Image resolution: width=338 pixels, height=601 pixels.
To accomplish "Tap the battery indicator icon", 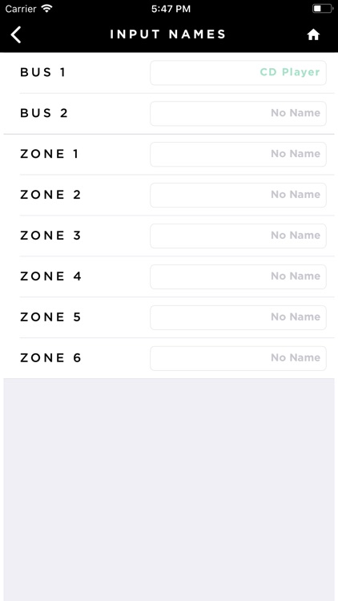I will 322,9.
